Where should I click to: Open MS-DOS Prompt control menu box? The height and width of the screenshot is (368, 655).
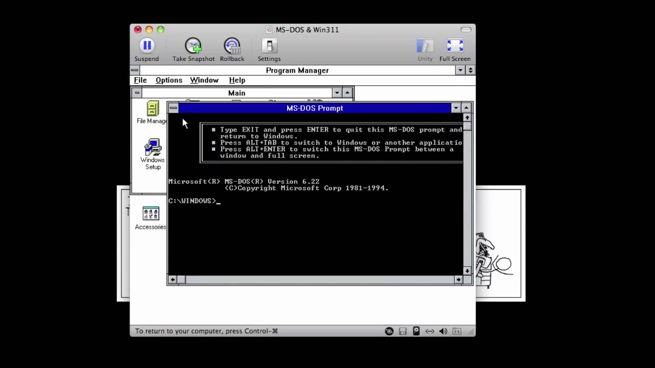[x=173, y=108]
